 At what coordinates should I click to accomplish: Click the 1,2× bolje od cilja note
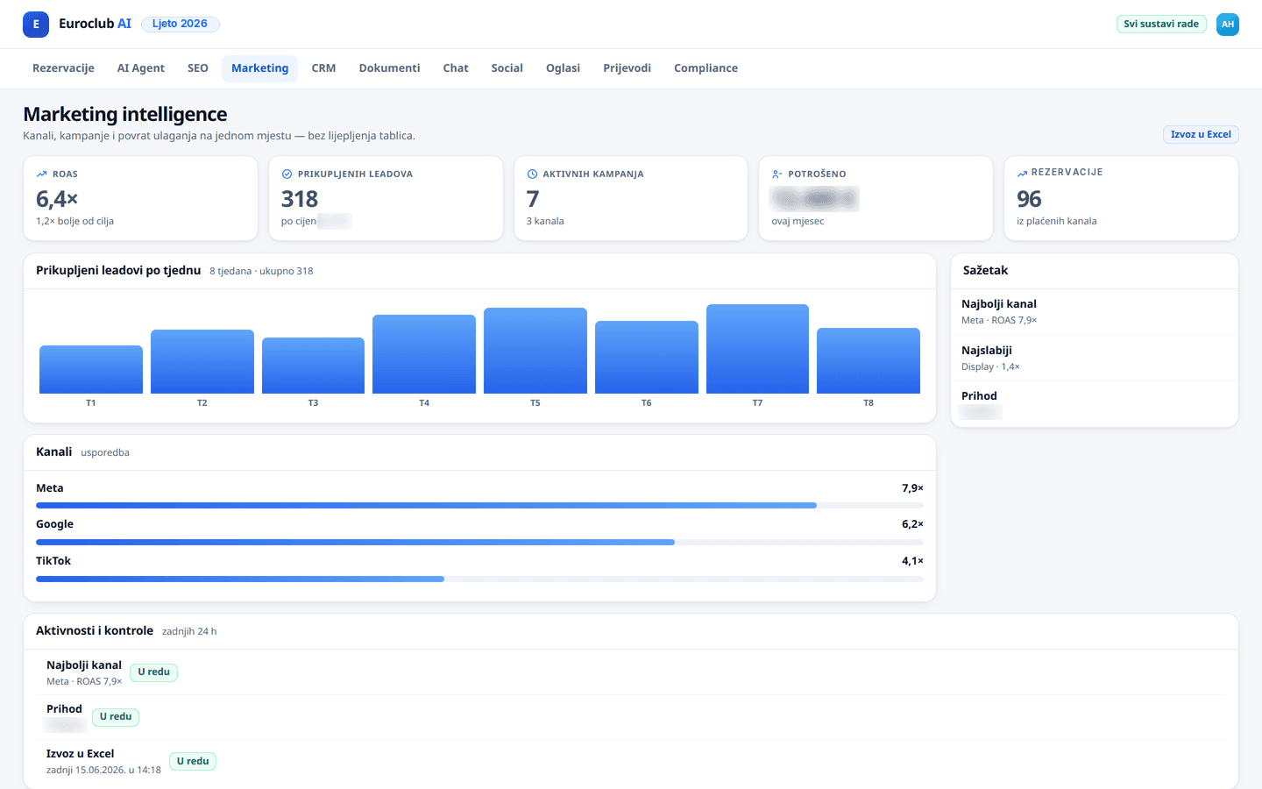click(74, 222)
